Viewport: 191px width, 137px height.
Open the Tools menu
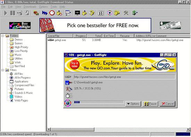click(x=54, y=7)
